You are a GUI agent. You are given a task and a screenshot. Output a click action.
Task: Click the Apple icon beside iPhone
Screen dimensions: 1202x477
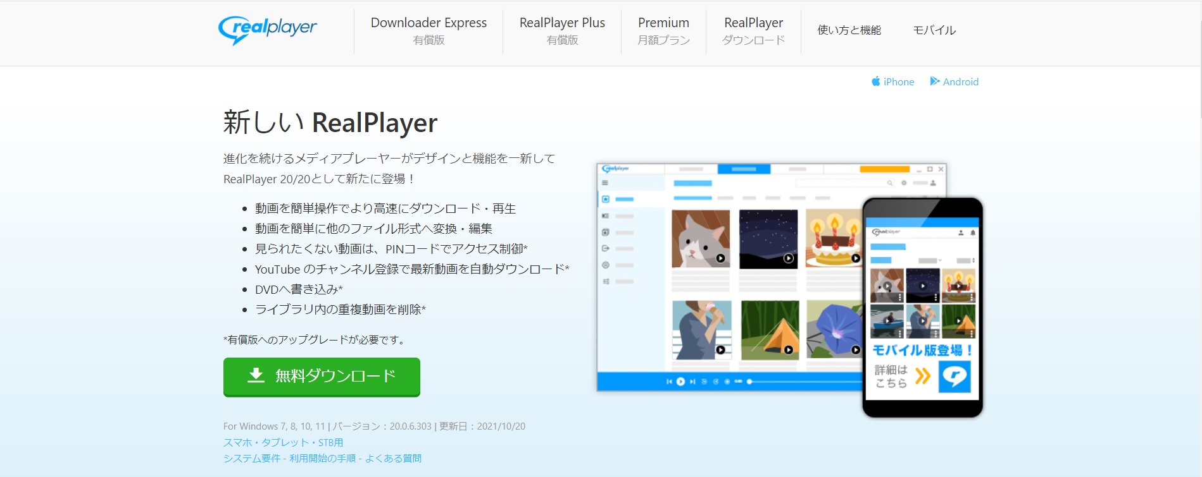pos(875,82)
